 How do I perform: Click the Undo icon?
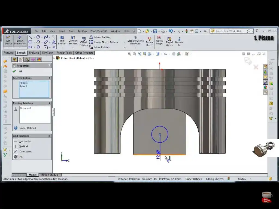tap(171, 31)
